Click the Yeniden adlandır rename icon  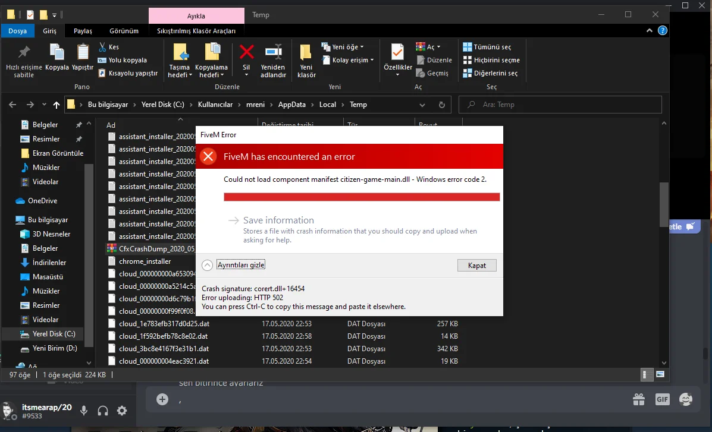tap(274, 52)
